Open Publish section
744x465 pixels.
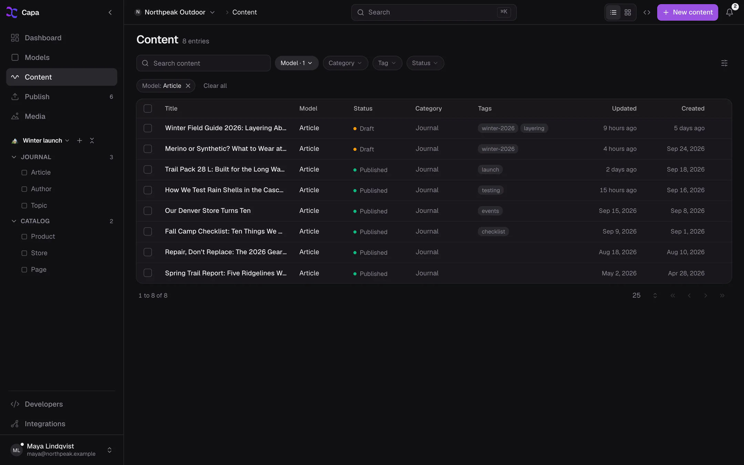[x=62, y=97]
